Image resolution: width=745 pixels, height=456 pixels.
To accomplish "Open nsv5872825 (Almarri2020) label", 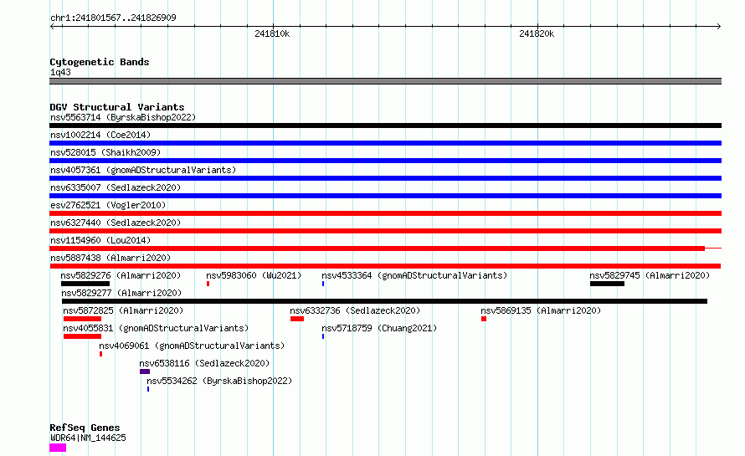I will [123, 310].
